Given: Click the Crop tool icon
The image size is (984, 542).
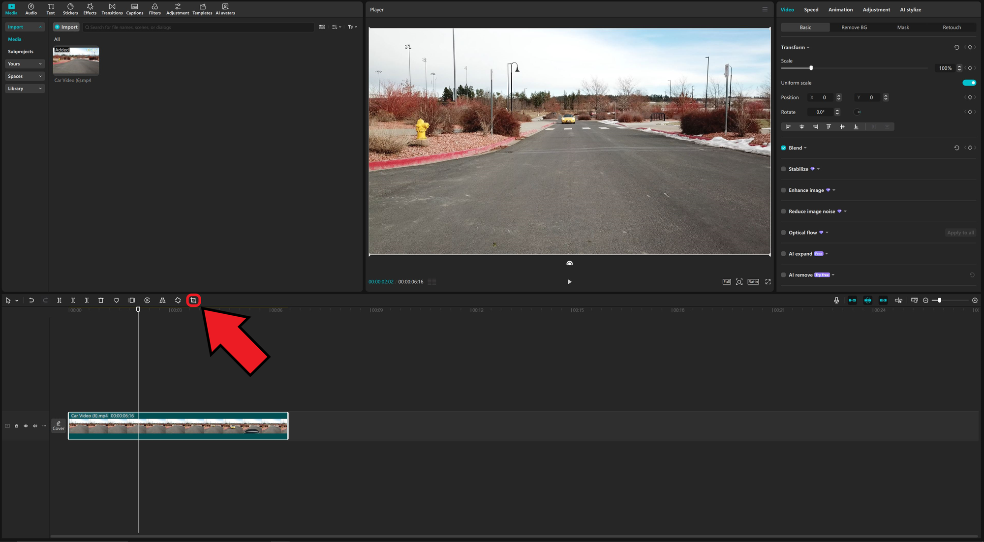Looking at the screenshot, I should (193, 300).
